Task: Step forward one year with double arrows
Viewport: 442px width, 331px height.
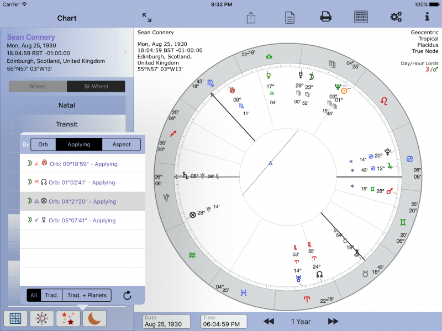Action: click(333, 321)
